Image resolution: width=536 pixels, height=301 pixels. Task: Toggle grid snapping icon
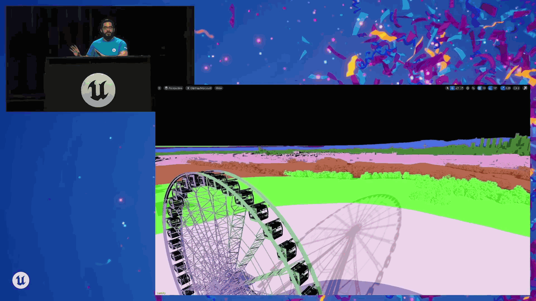coord(479,88)
